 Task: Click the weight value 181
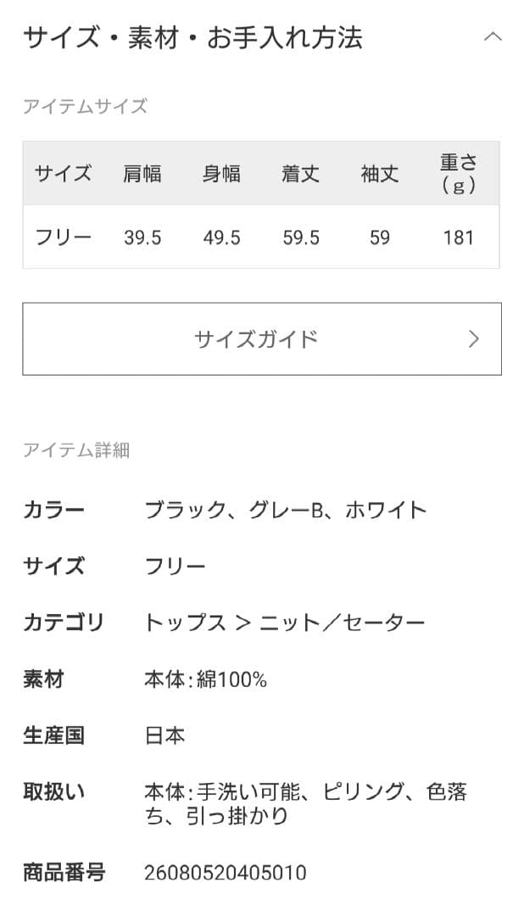(458, 237)
